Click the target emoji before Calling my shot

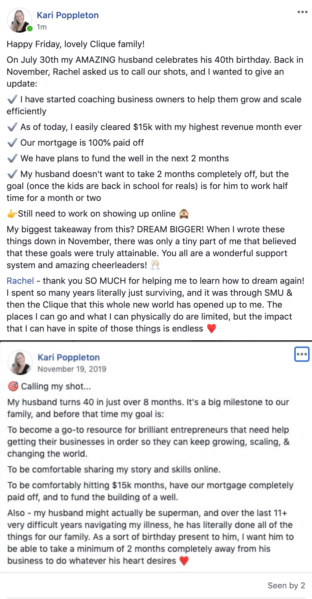coord(13,386)
